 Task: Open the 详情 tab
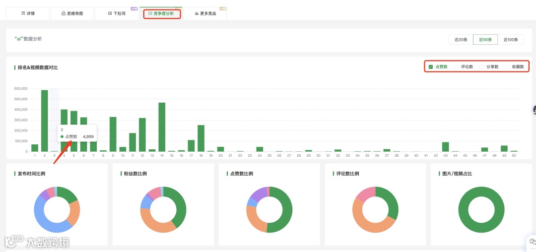pyautogui.click(x=28, y=14)
